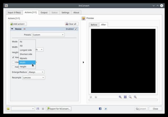Click the save preset floppy icon
168x117 pixels.
38,109
